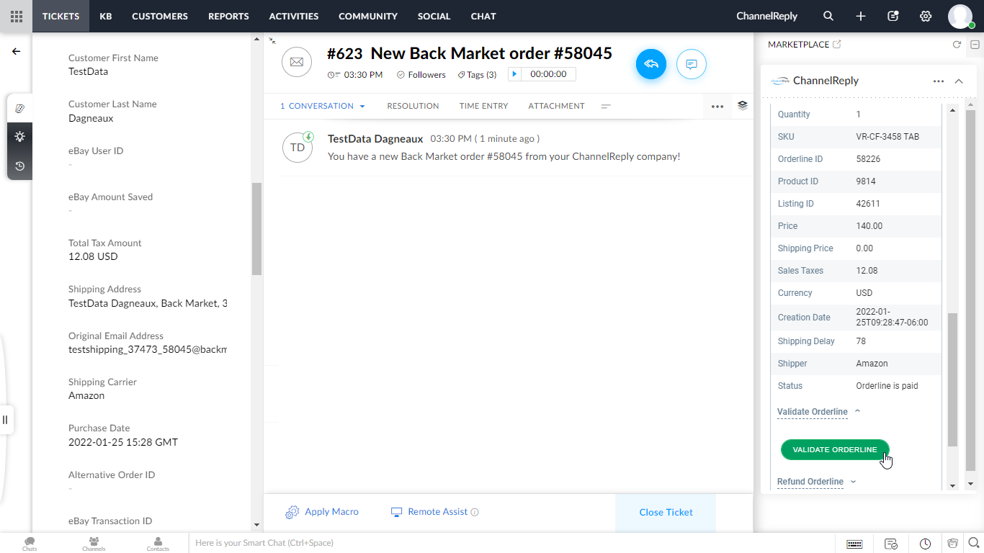Minimize the Marketplace panel with minus icon

[975, 45]
